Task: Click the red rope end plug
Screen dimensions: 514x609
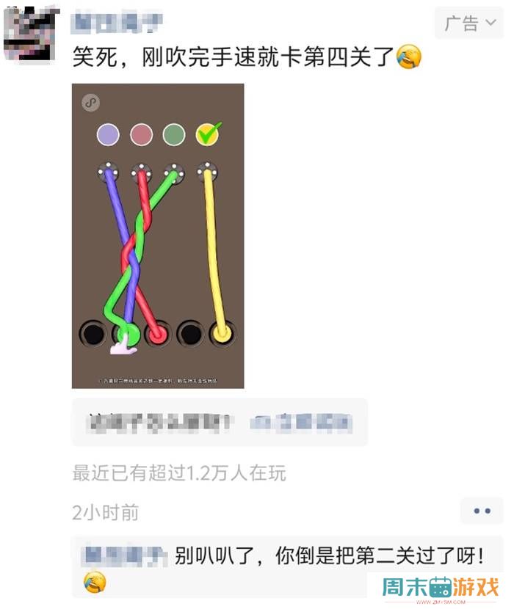Action: pyautogui.click(x=157, y=334)
